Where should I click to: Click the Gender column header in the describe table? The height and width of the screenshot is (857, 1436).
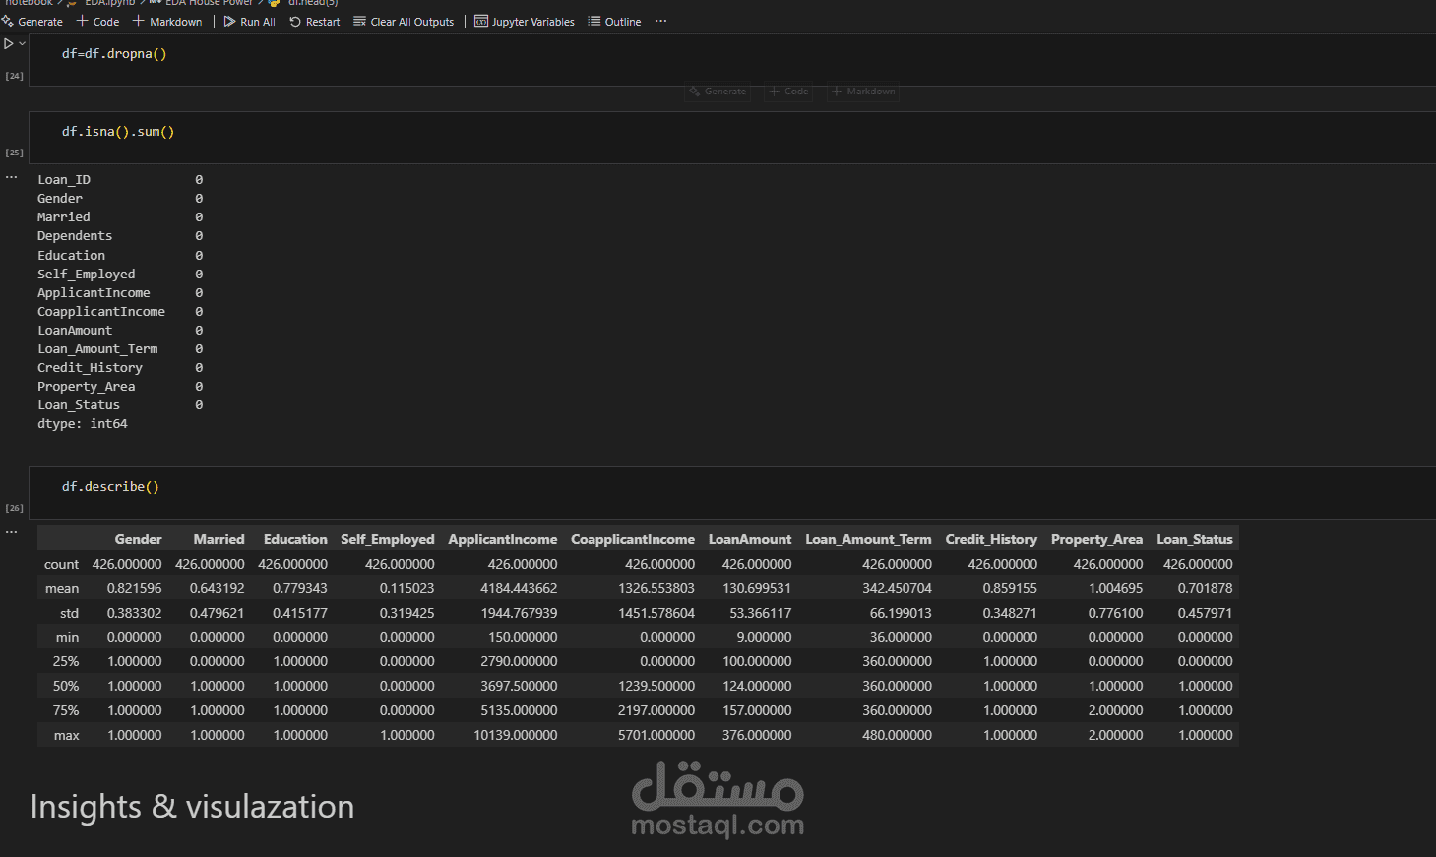pyautogui.click(x=138, y=539)
